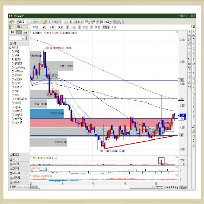
Task: Select the Swing차트 radio button
Action: 13,115
